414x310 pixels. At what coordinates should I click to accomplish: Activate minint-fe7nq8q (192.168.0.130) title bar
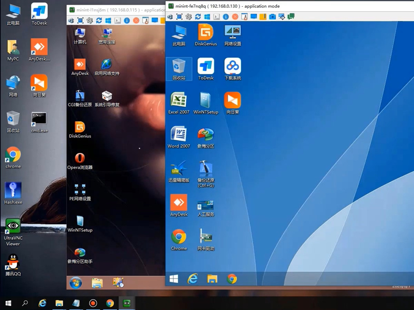click(x=290, y=6)
